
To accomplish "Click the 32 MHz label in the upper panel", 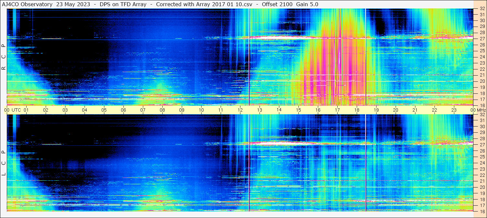I will [482, 9].
